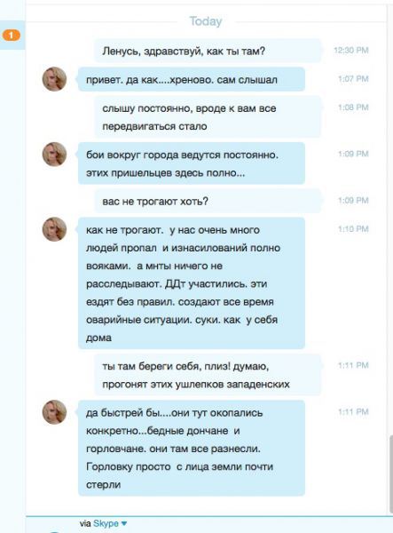Screen dimensions: 393x533
Task: Click the Skype link at the bottom
Action: point(106,523)
